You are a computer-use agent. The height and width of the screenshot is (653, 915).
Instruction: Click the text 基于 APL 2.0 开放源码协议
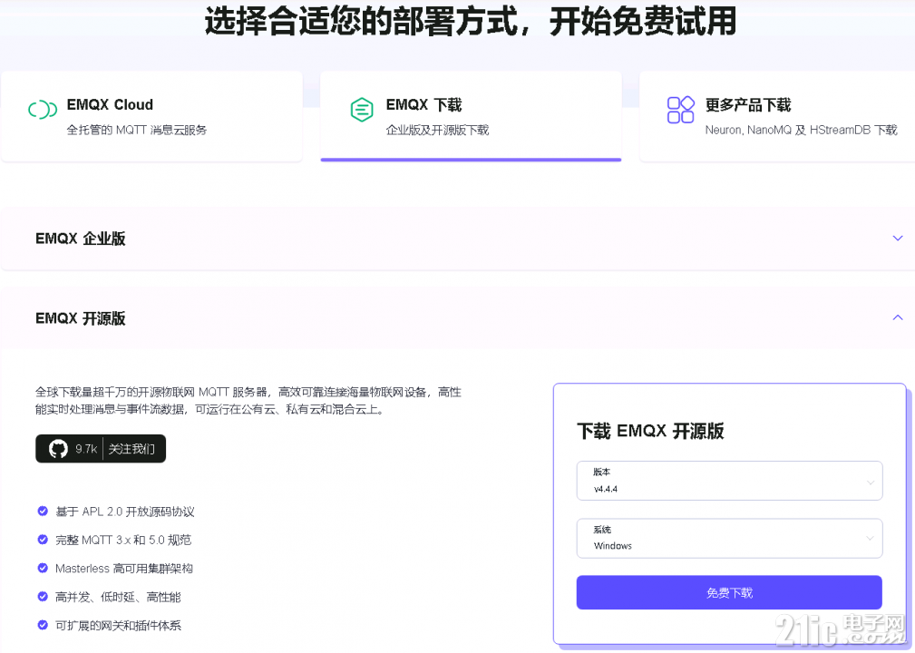(125, 512)
